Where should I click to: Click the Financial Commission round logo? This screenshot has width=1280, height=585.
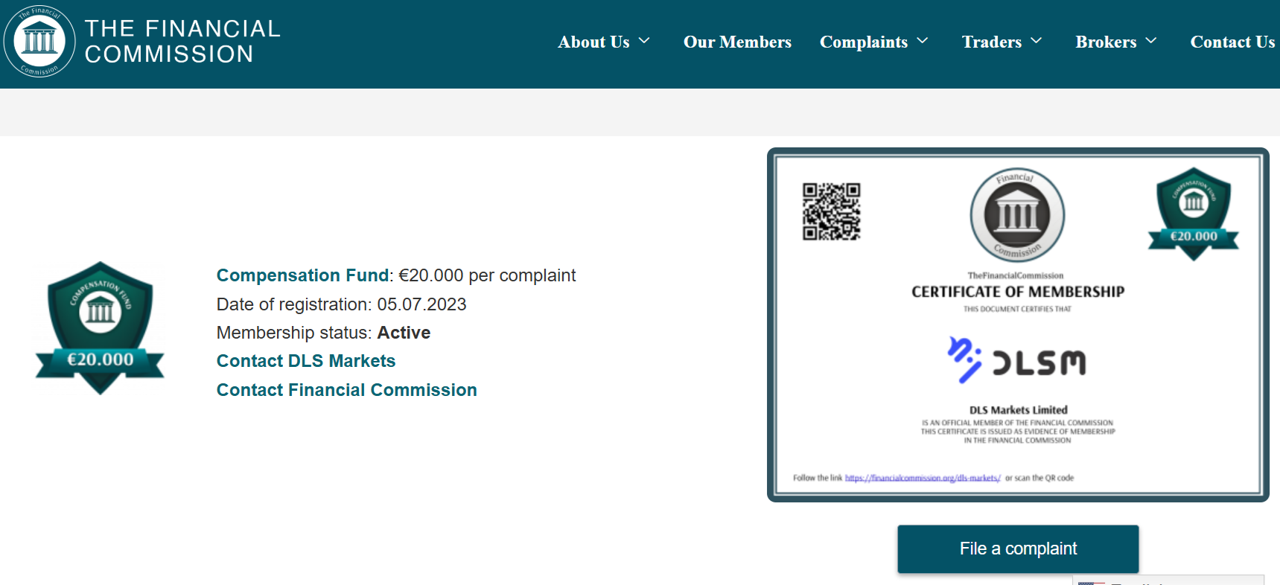click(x=39, y=41)
